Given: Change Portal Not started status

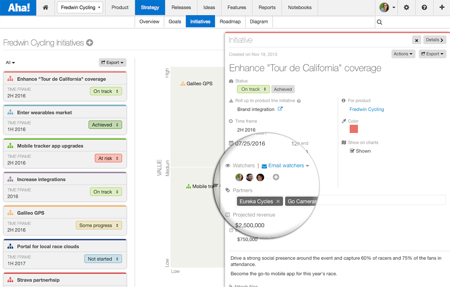Looking at the screenshot, I should (x=103, y=259).
